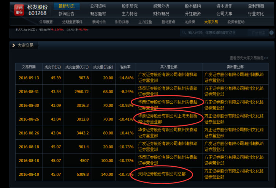Select 经营分析 from top navigation
The width and height of the screenshot is (276, 188).
tap(161, 6)
